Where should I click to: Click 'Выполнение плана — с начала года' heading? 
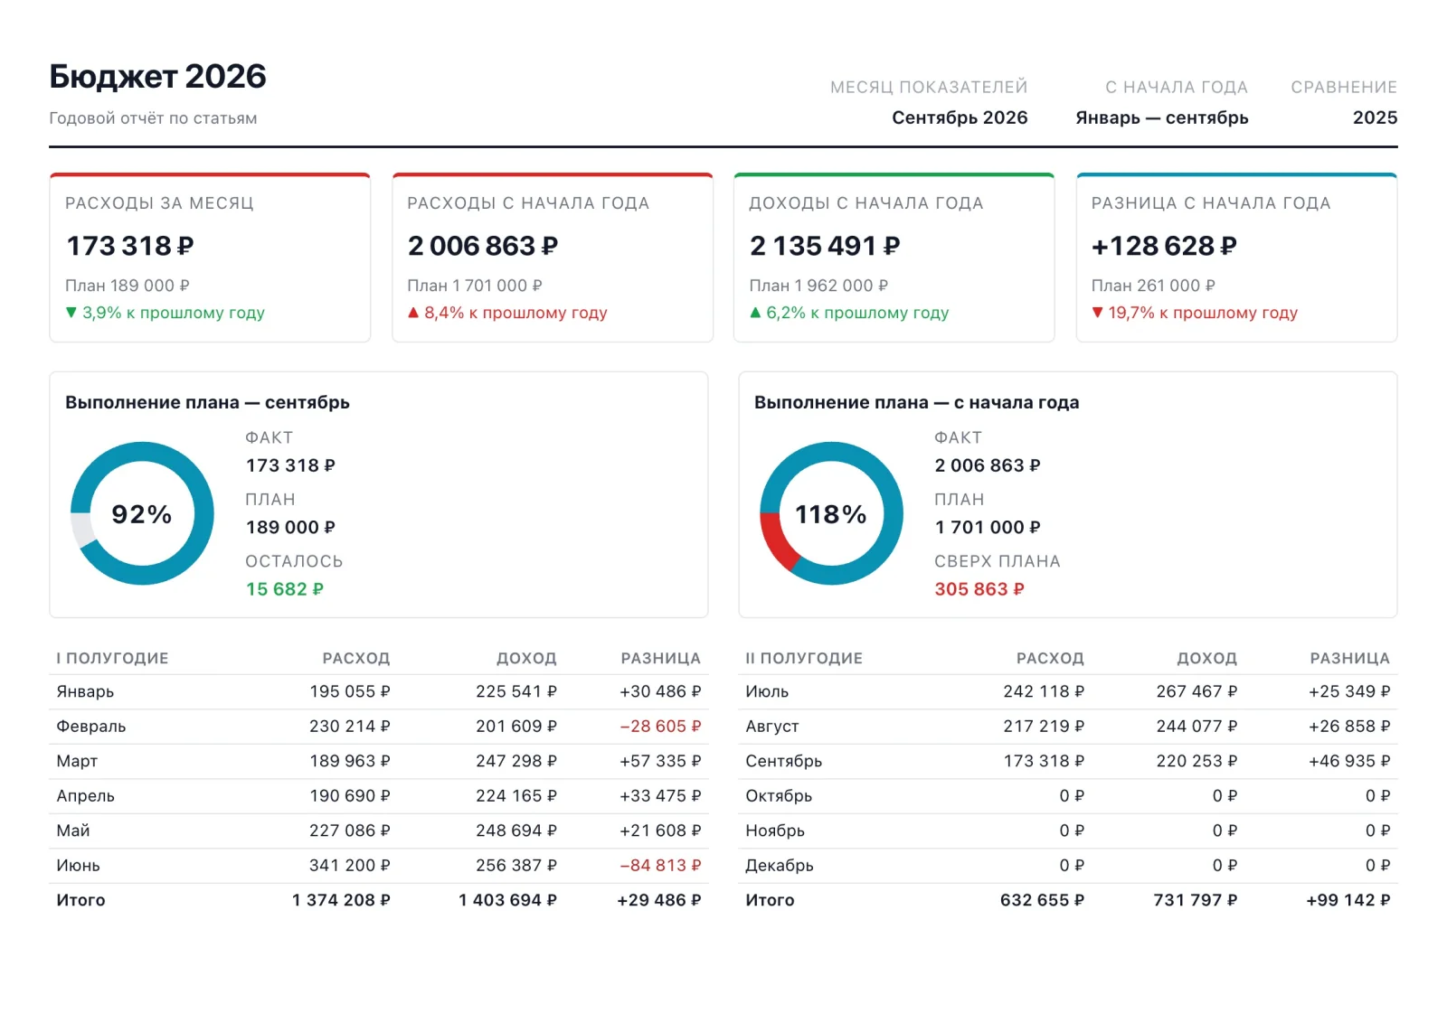916,402
